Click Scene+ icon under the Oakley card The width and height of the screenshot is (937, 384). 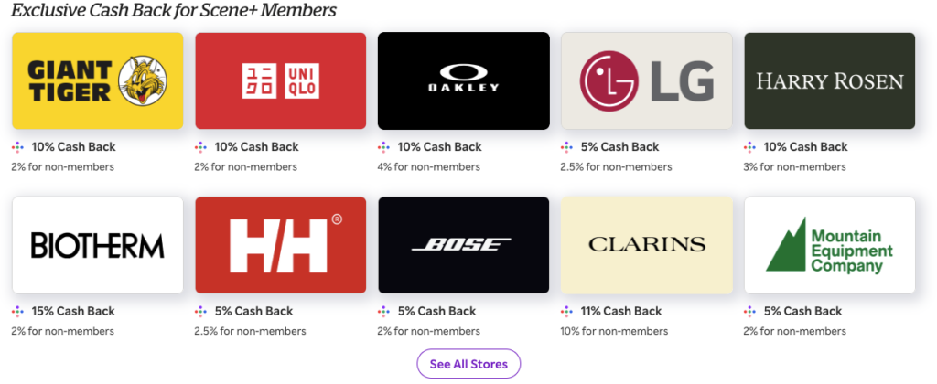tap(384, 147)
